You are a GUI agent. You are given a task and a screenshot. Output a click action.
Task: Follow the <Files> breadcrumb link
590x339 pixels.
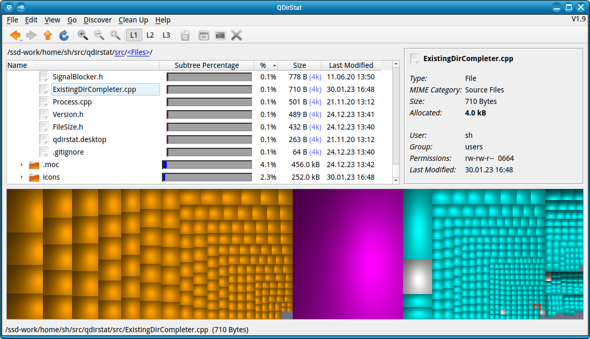click(x=138, y=52)
